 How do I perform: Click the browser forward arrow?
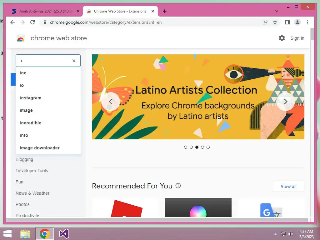coord(22,22)
